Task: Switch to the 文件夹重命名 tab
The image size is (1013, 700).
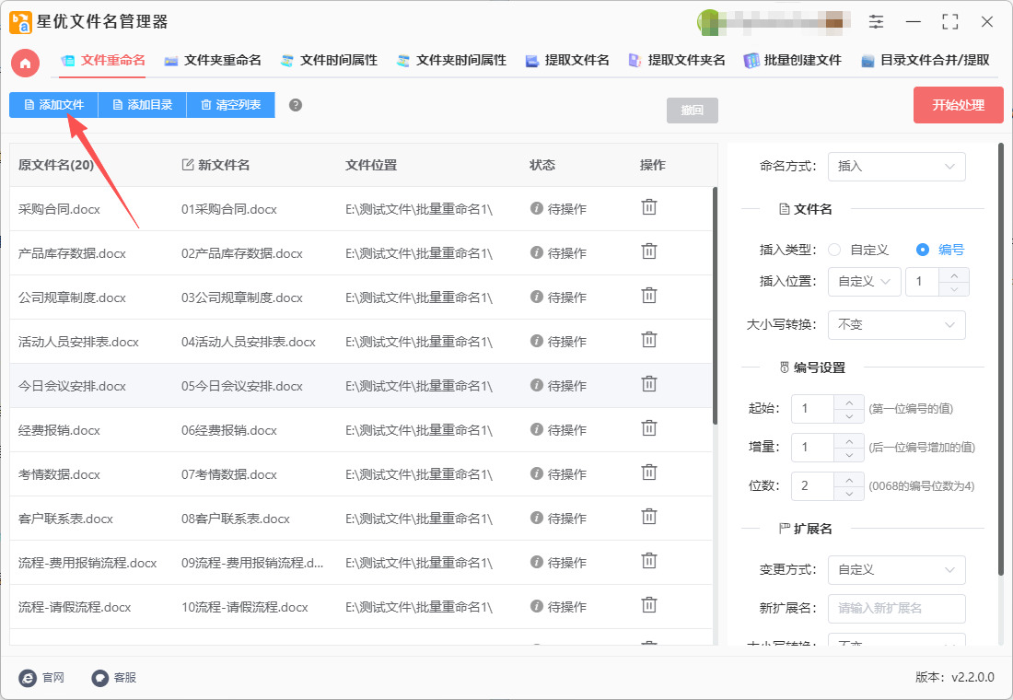Action: coord(213,61)
